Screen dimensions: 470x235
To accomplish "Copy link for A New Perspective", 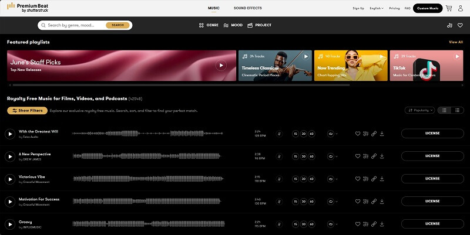I will pos(374,156).
